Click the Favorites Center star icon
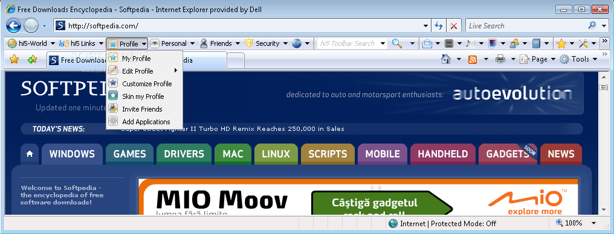The height and width of the screenshot is (234, 614). tap(14, 59)
